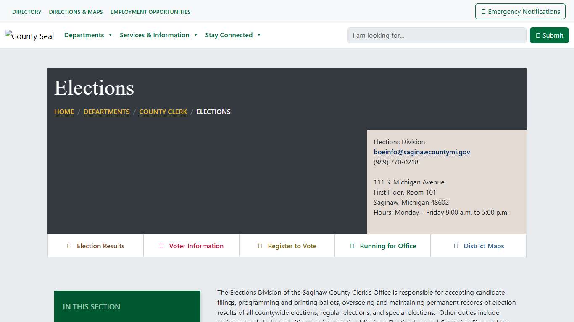574x322 pixels.
Task: Click the Register to Vote icon
Action: coord(260,246)
